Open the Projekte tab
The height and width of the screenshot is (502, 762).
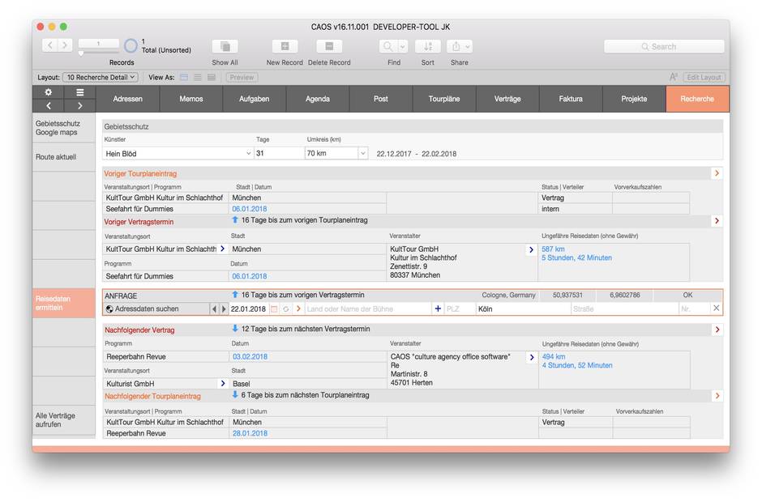634,99
